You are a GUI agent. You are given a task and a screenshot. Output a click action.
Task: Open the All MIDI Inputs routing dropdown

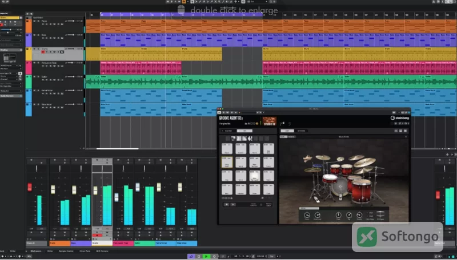[x=9, y=66]
